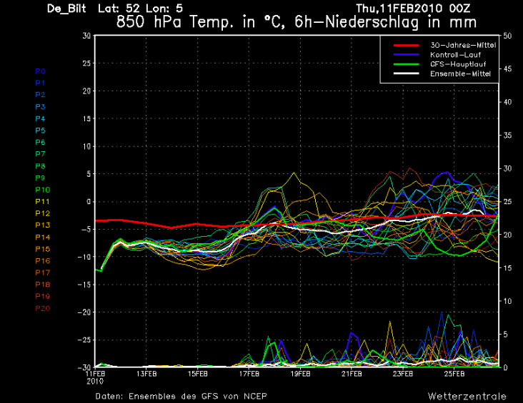Click the red 30-Jahres-Mittel legend line
Screen dimensions: 523x403
(x=407, y=46)
